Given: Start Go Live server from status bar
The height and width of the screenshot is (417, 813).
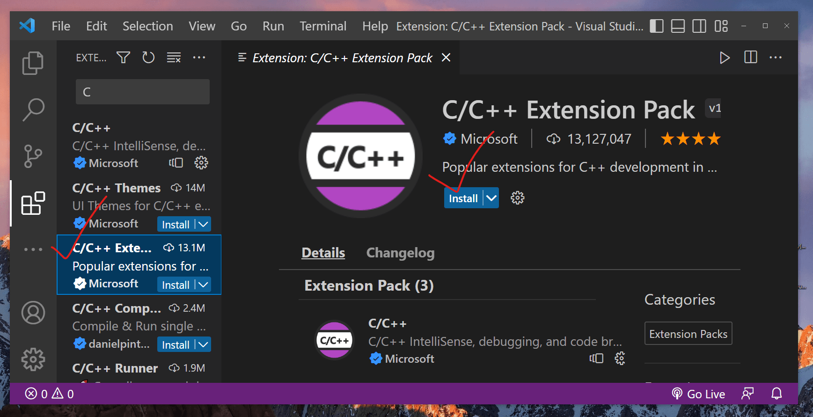Looking at the screenshot, I should pos(698,394).
